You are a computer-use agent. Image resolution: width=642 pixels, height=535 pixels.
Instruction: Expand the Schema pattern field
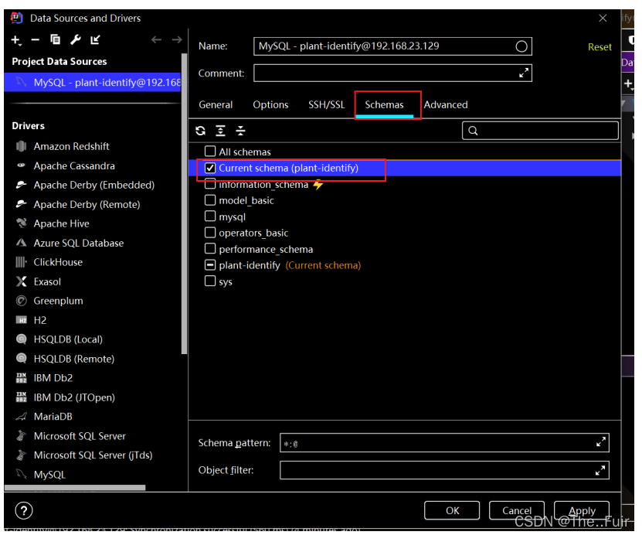pyautogui.click(x=600, y=442)
